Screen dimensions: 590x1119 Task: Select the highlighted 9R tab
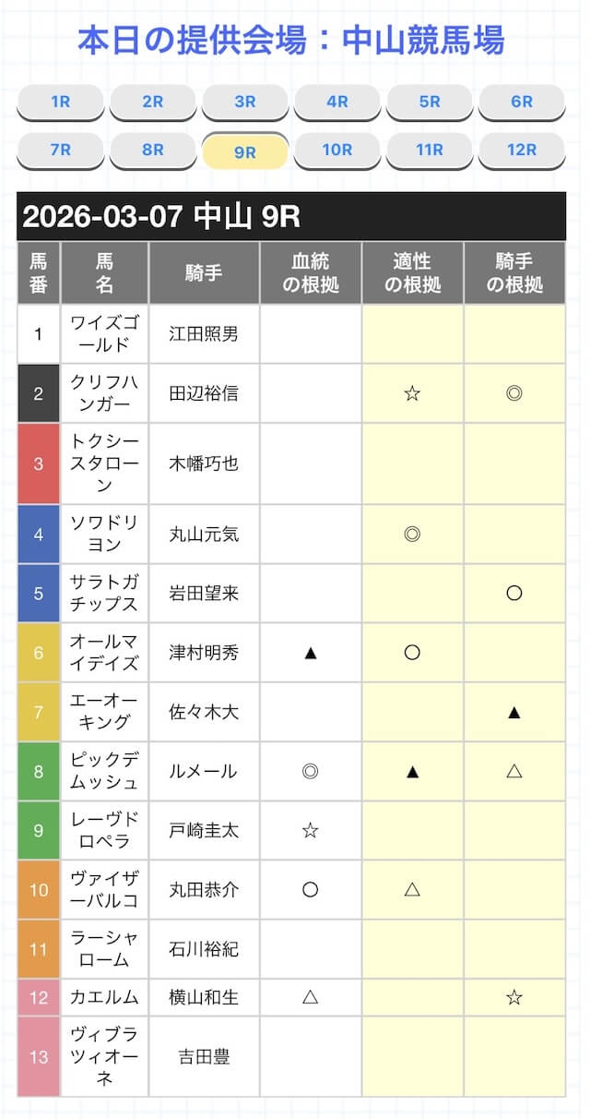coord(245,152)
